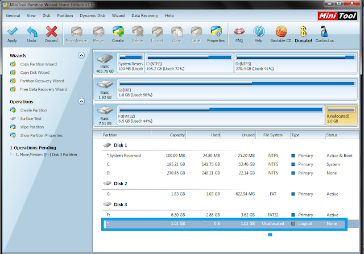364x254 pixels.
Task: Click the Discard red X icon
Action: click(51, 31)
